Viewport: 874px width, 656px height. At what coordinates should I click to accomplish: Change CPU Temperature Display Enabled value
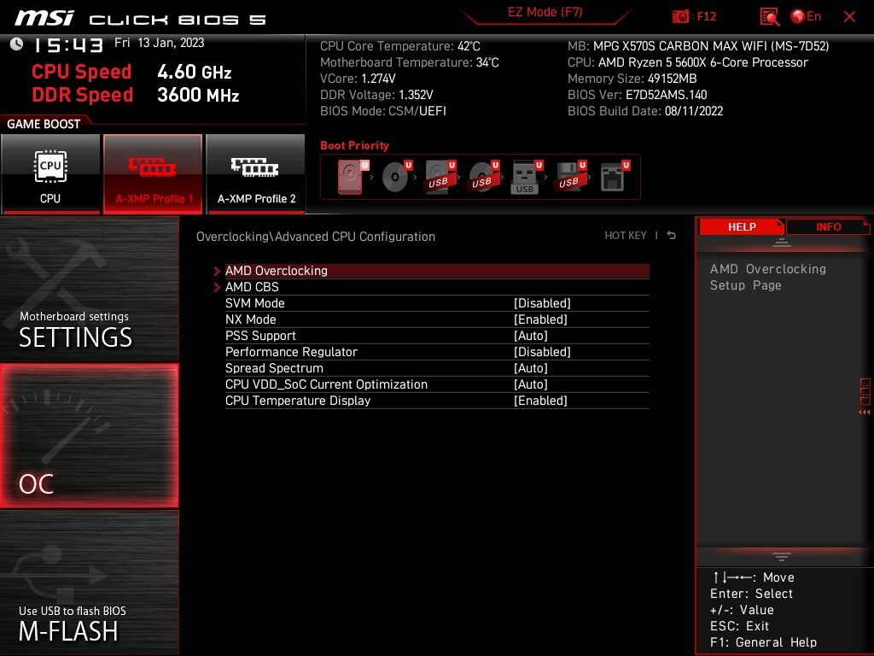(540, 400)
